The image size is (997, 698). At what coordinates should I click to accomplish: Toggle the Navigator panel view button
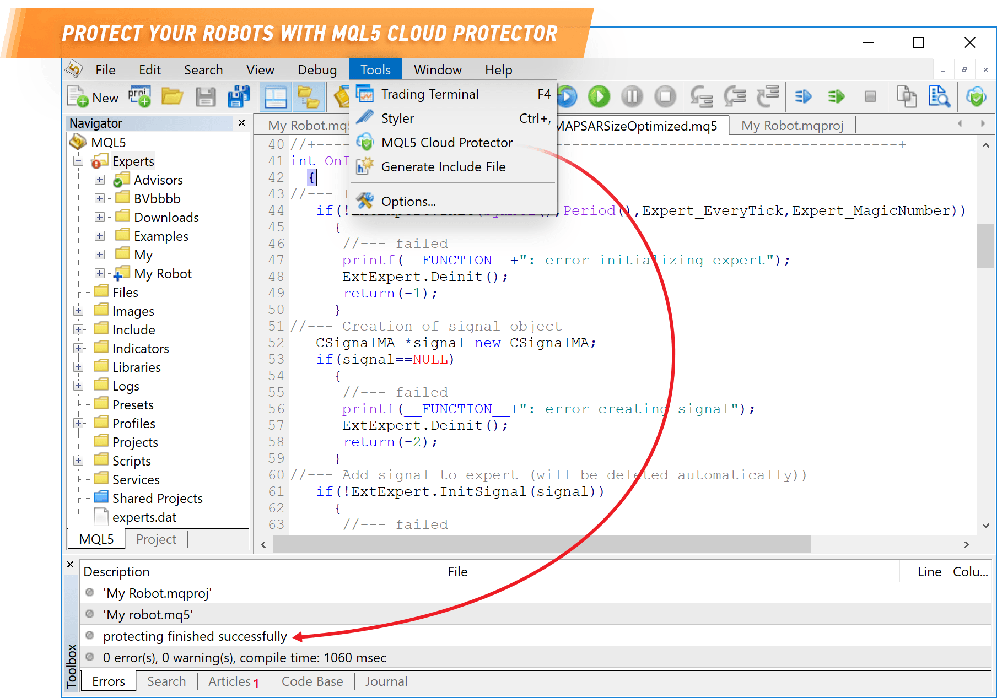click(x=276, y=96)
